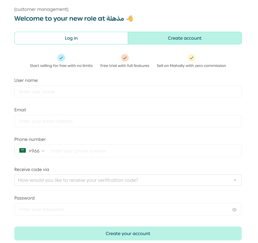Select the Create account tab
This screenshot has width=258, height=243.
185,38
